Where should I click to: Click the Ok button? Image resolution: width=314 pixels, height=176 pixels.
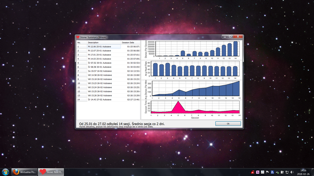click(228, 123)
